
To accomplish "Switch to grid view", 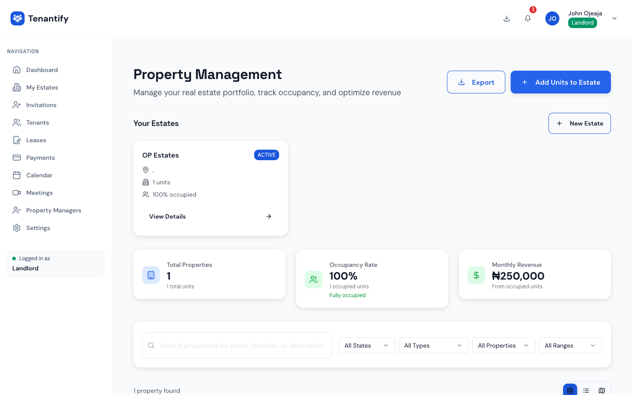I will tap(570, 390).
